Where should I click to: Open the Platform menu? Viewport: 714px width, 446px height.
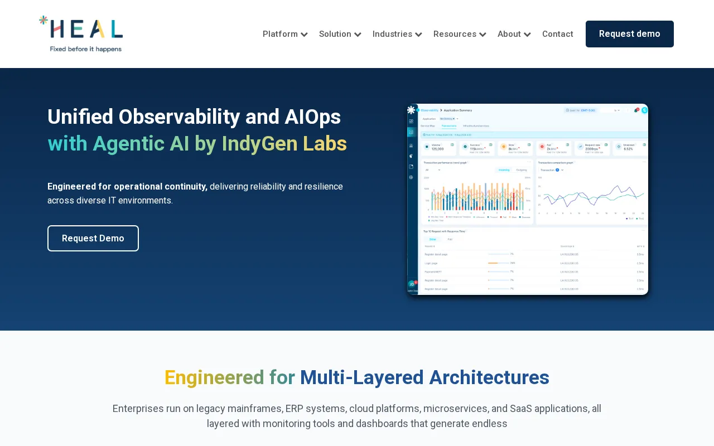coord(280,34)
